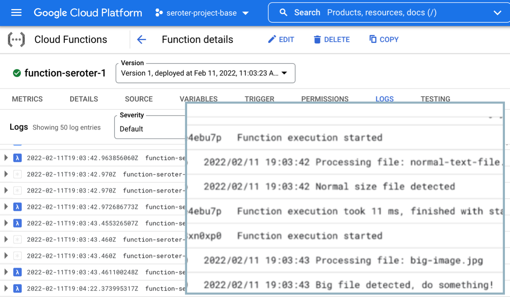Click the Copy function button
The image size is (510, 297).
[384, 40]
